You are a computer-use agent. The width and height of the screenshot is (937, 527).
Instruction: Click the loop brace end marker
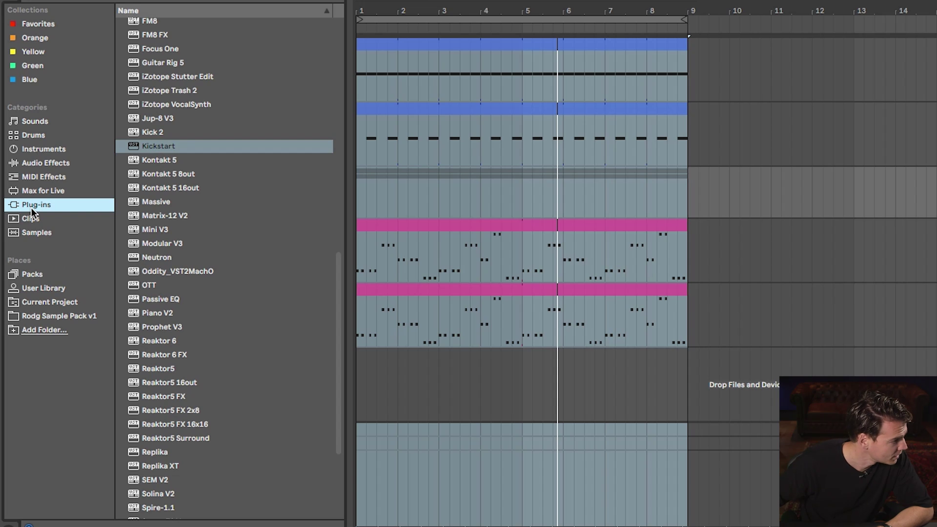[684, 20]
